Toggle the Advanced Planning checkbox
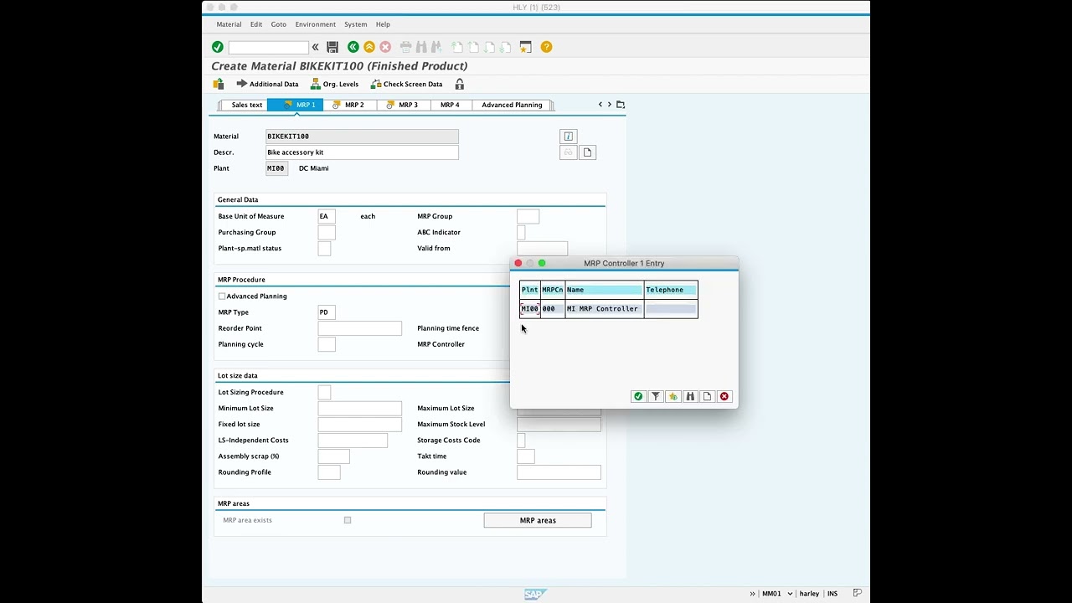This screenshot has height=603, width=1072. click(222, 296)
